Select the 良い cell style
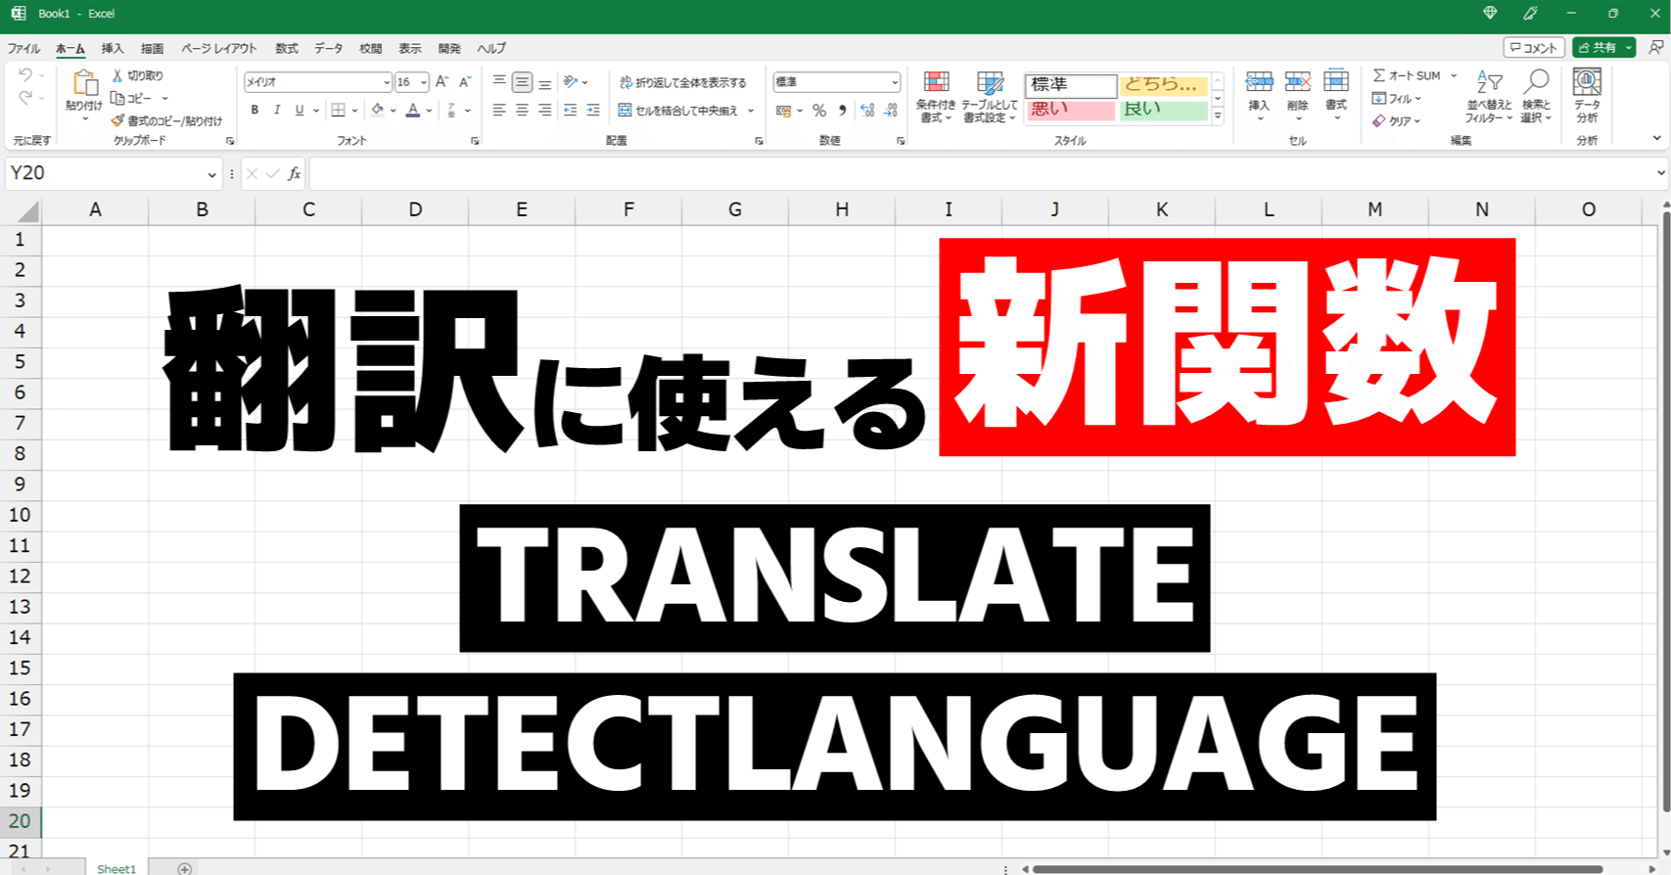1671x875 pixels. coord(1163,110)
